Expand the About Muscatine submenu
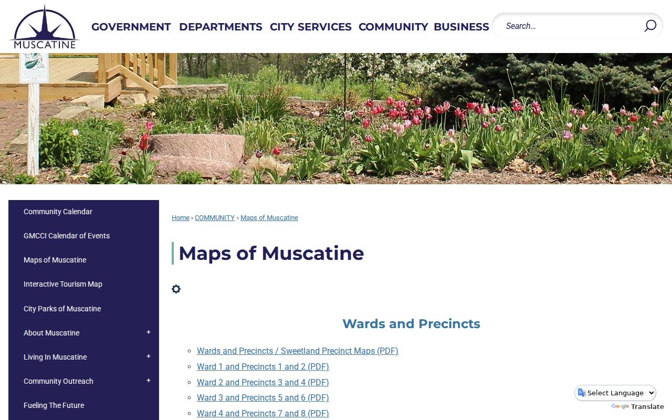The width and height of the screenshot is (672, 420). 149,332
